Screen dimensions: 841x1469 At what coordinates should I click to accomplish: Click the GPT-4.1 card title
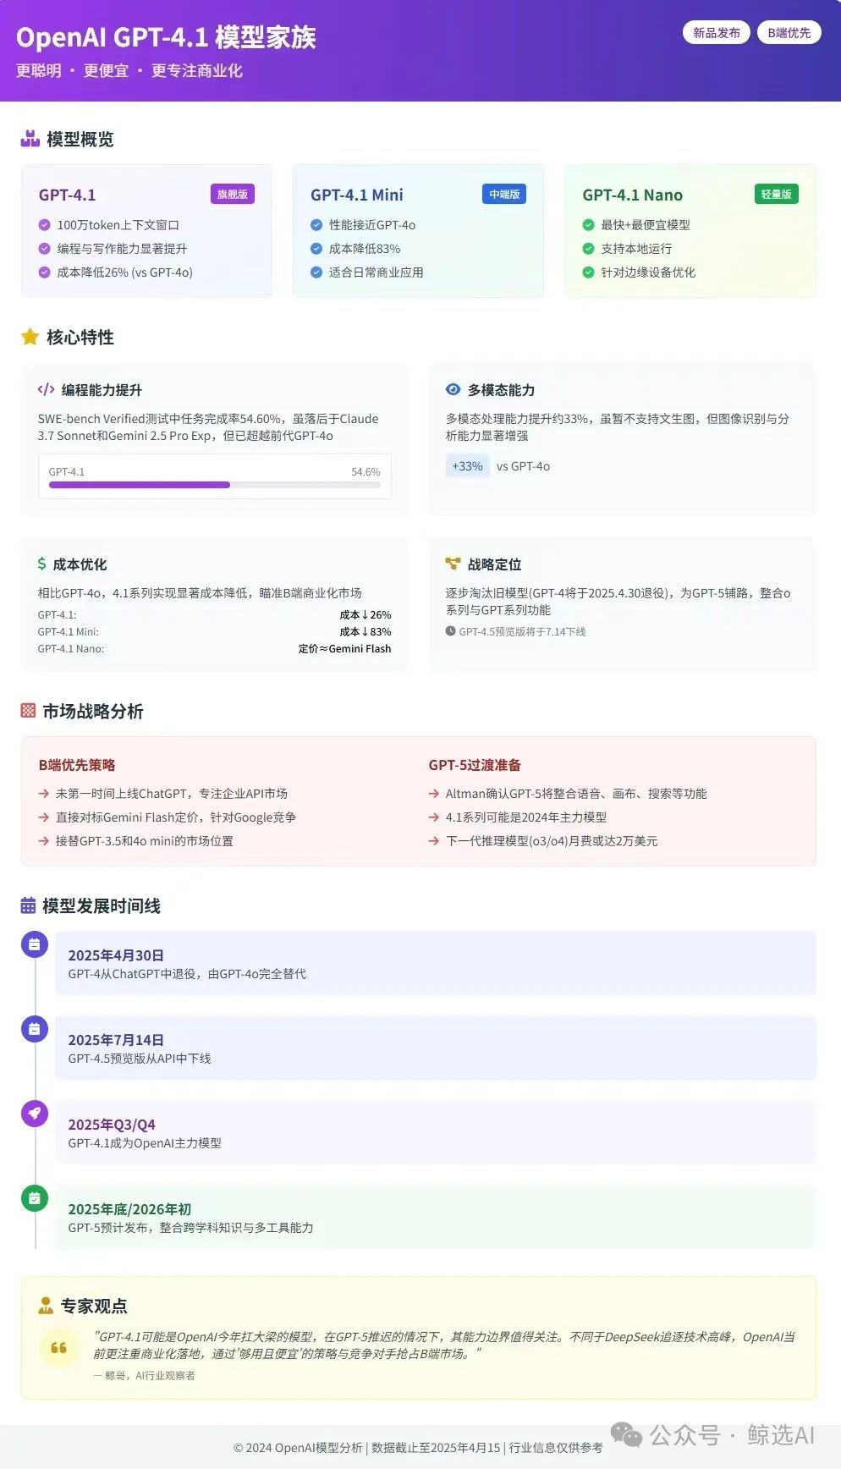click(x=68, y=195)
